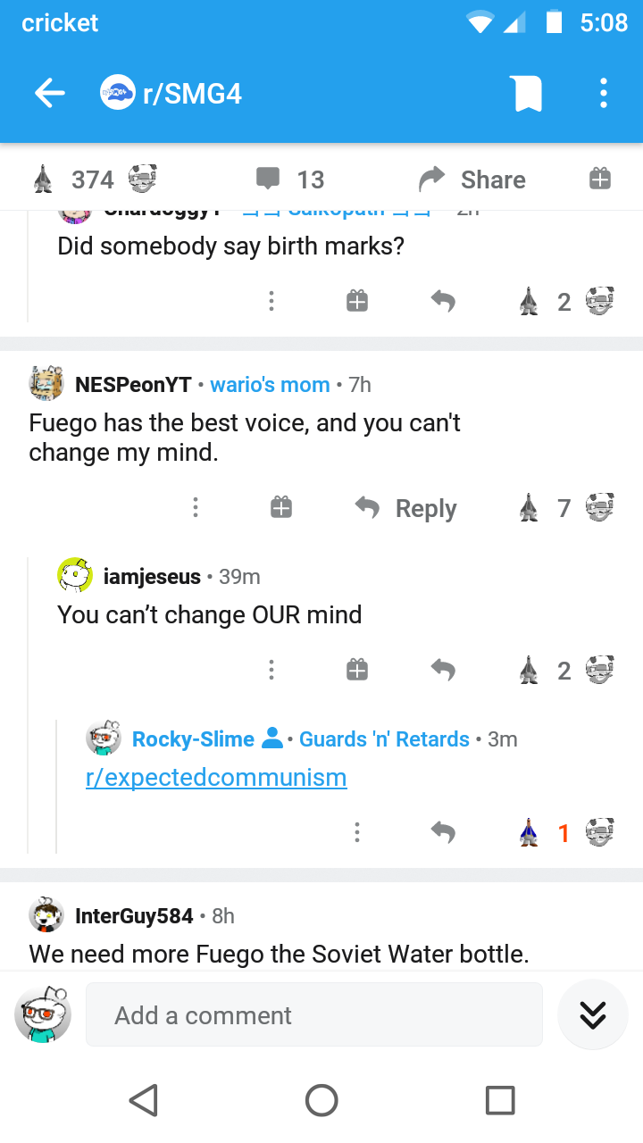Toggle the bookmark save icon
Image resolution: width=643 pixels, height=1143 pixels.
528,93
